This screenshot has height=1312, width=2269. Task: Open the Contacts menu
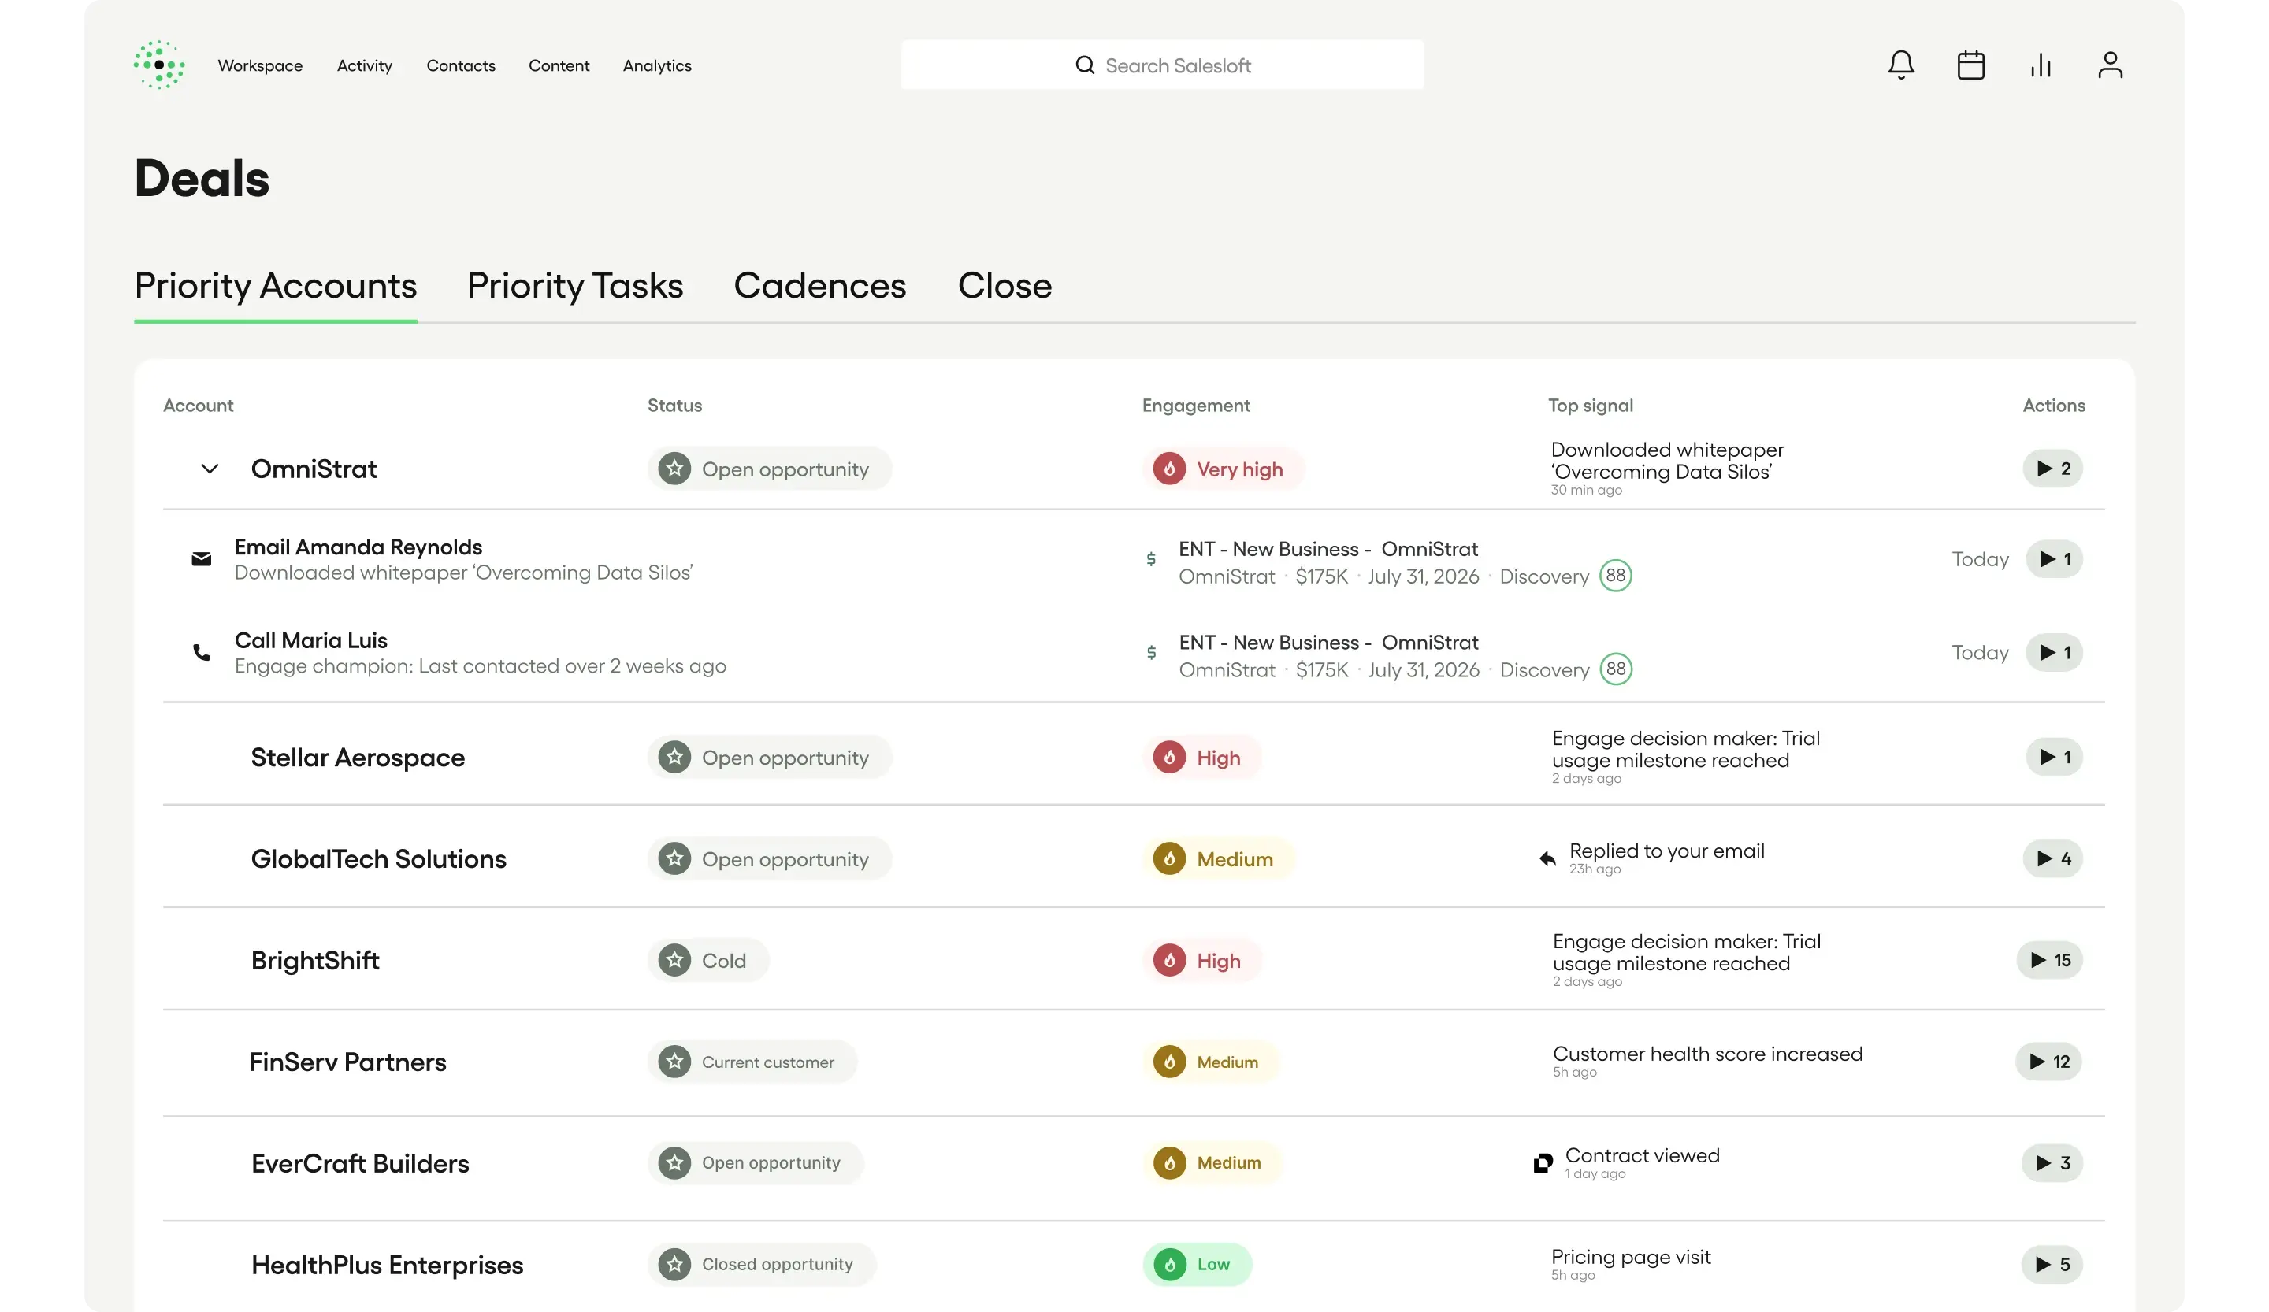(461, 65)
